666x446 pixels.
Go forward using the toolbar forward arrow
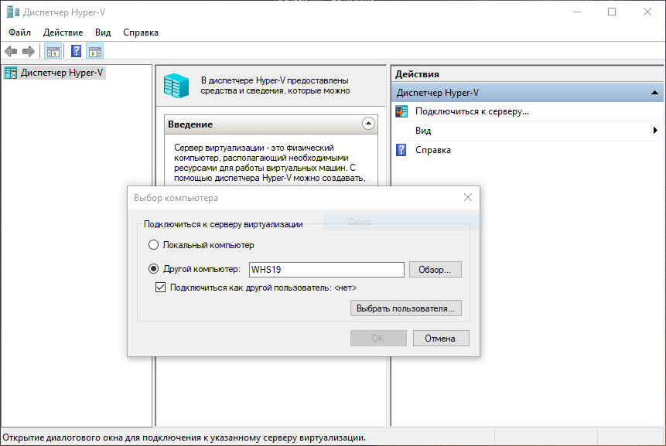29,52
